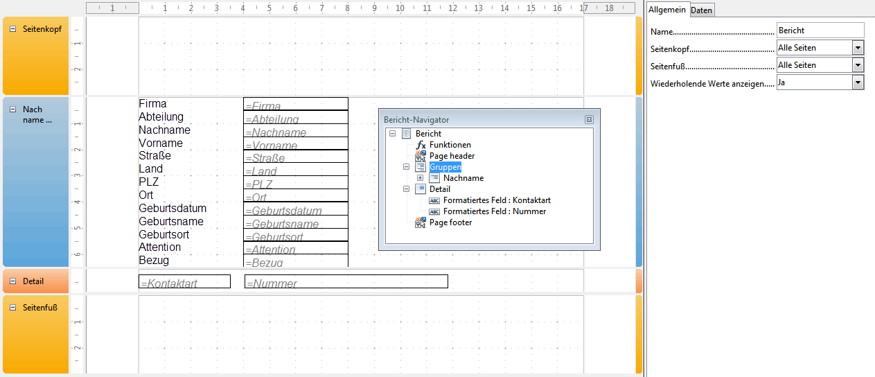This screenshot has width=875, height=377.
Task: Click the Attention label
Action: (x=160, y=247)
